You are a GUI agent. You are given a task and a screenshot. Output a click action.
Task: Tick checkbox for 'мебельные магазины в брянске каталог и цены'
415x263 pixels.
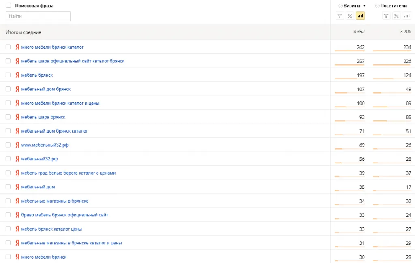coord(8,243)
